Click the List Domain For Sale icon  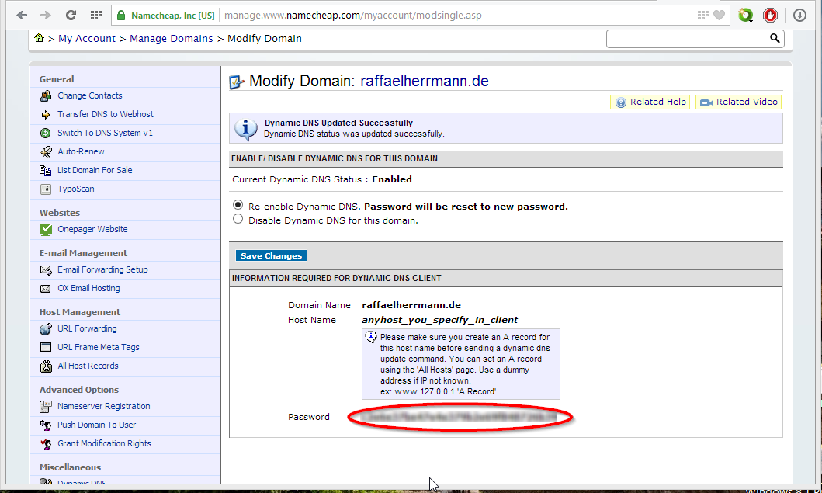pyautogui.click(x=46, y=171)
